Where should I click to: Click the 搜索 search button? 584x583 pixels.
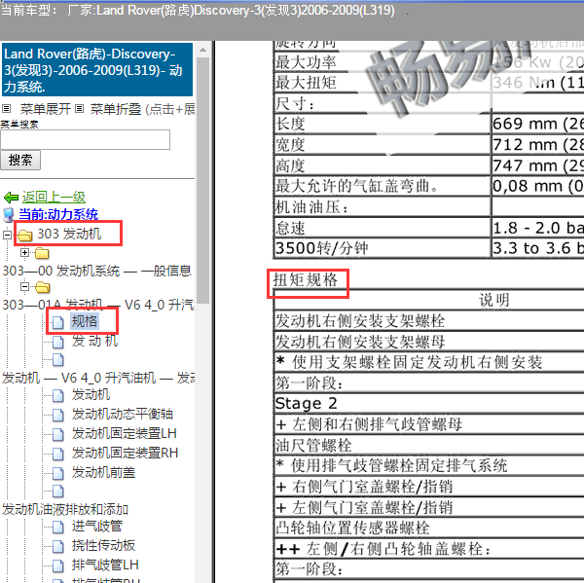(x=20, y=161)
